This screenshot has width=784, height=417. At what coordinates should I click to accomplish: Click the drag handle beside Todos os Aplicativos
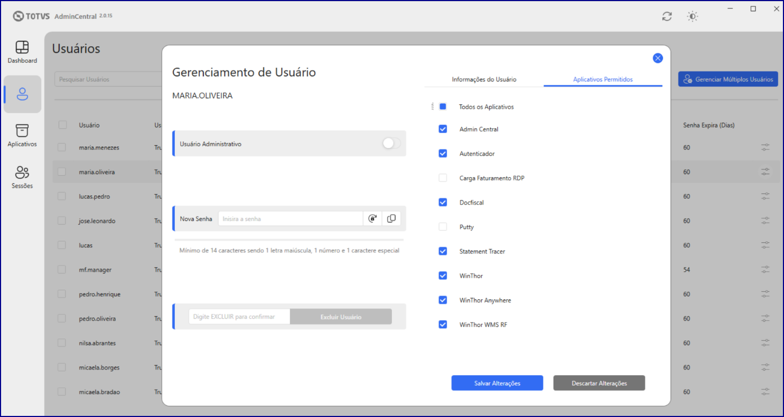tap(432, 106)
